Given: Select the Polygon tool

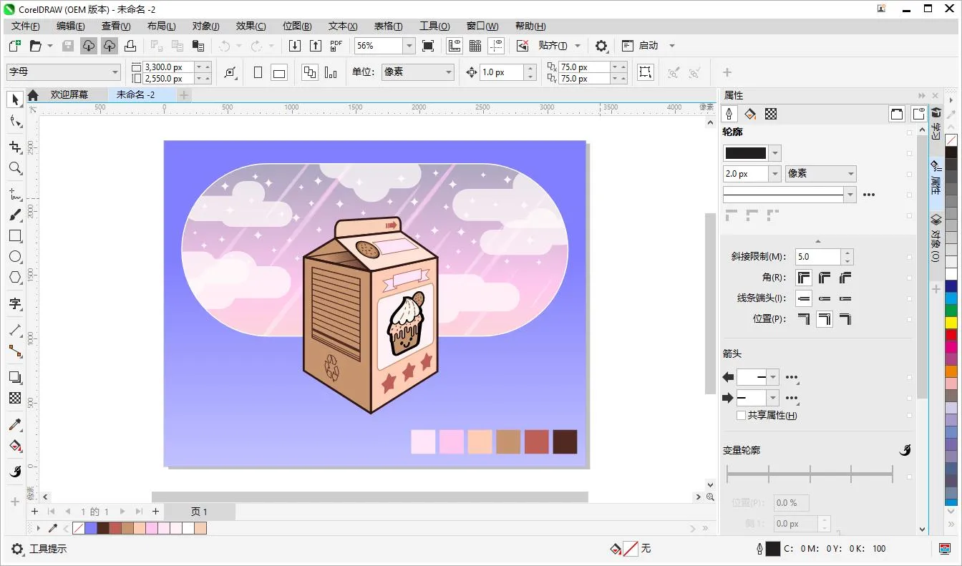Looking at the screenshot, I should click(15, 278).
